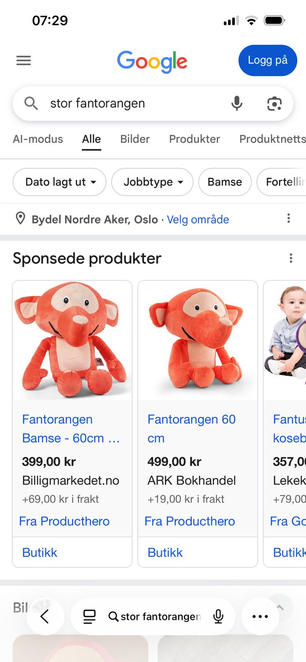Tap the location pin icon
The image size is (306, 662).
20,218
